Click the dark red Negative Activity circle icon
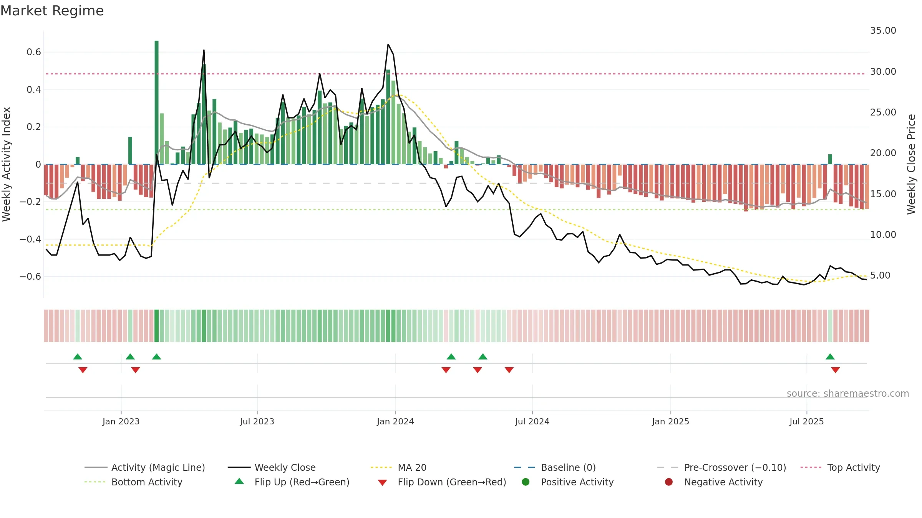This screenshot has height=518, width=922. tap(669, 482)
